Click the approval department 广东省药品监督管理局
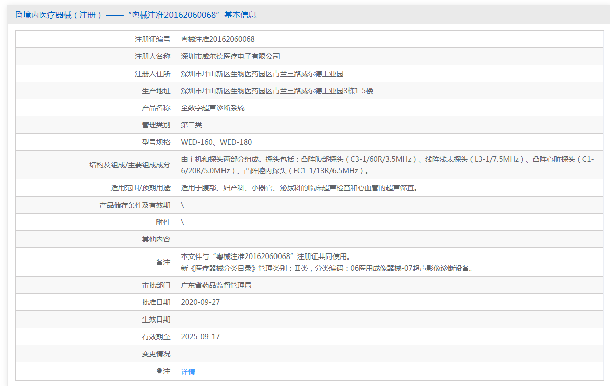610x386 pixels. coord(216,285)
